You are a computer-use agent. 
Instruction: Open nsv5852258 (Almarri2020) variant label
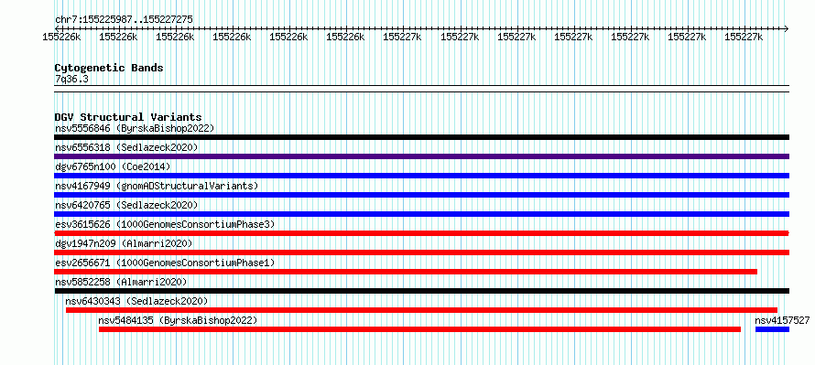(121, 282)
